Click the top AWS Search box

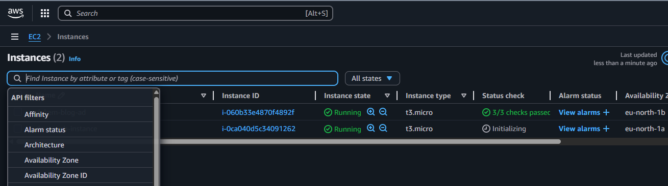point(195,13)
